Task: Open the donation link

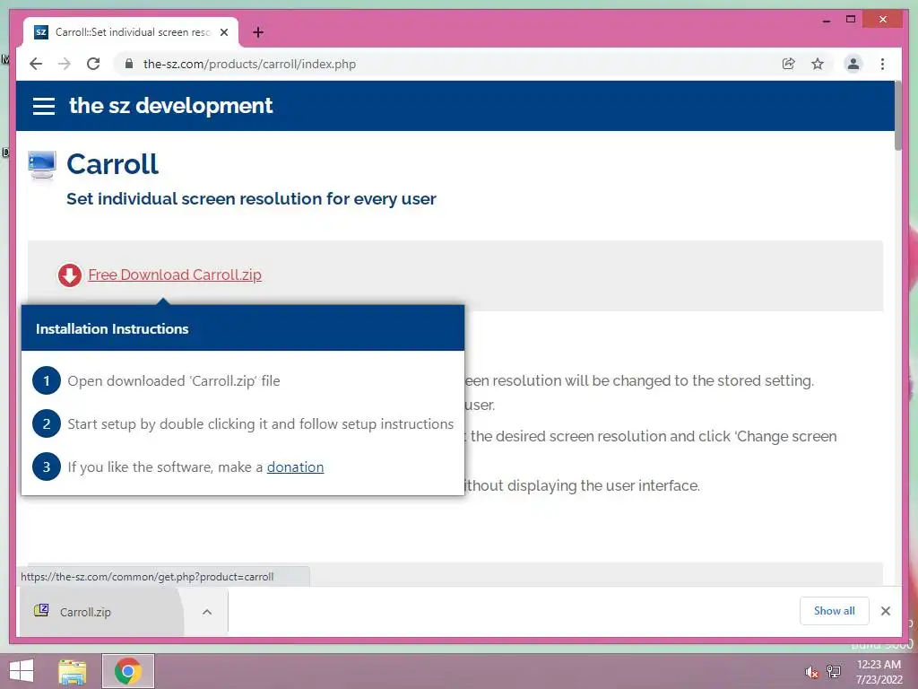Action: pos(295,467)
